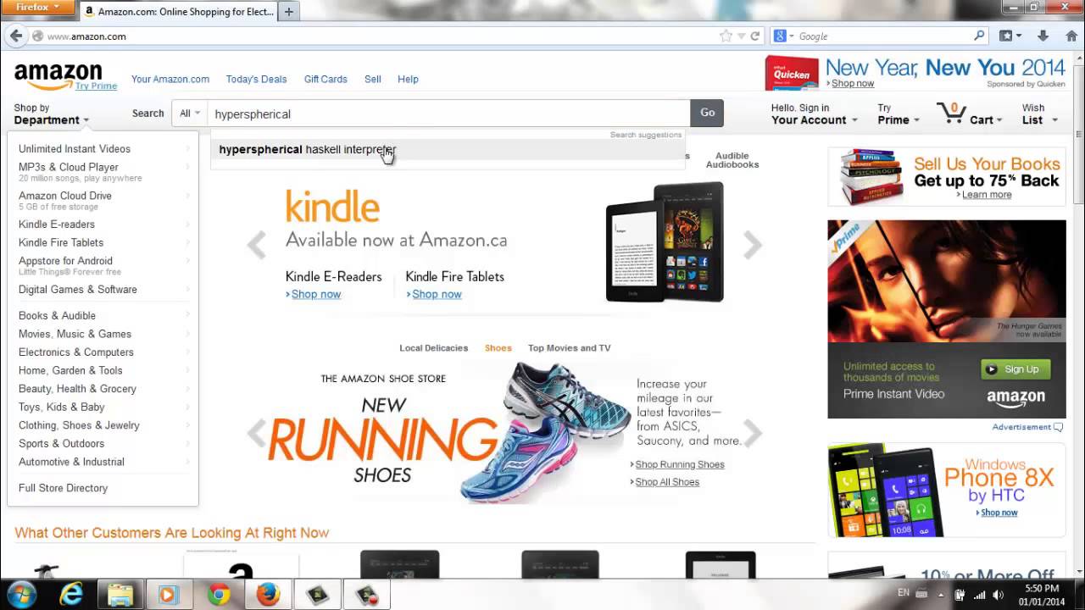The width and height of the screenshot is (1085, 610).
Task: Open the Firefox application menu button
Action: pyautogui.click(x=39, y=7)
